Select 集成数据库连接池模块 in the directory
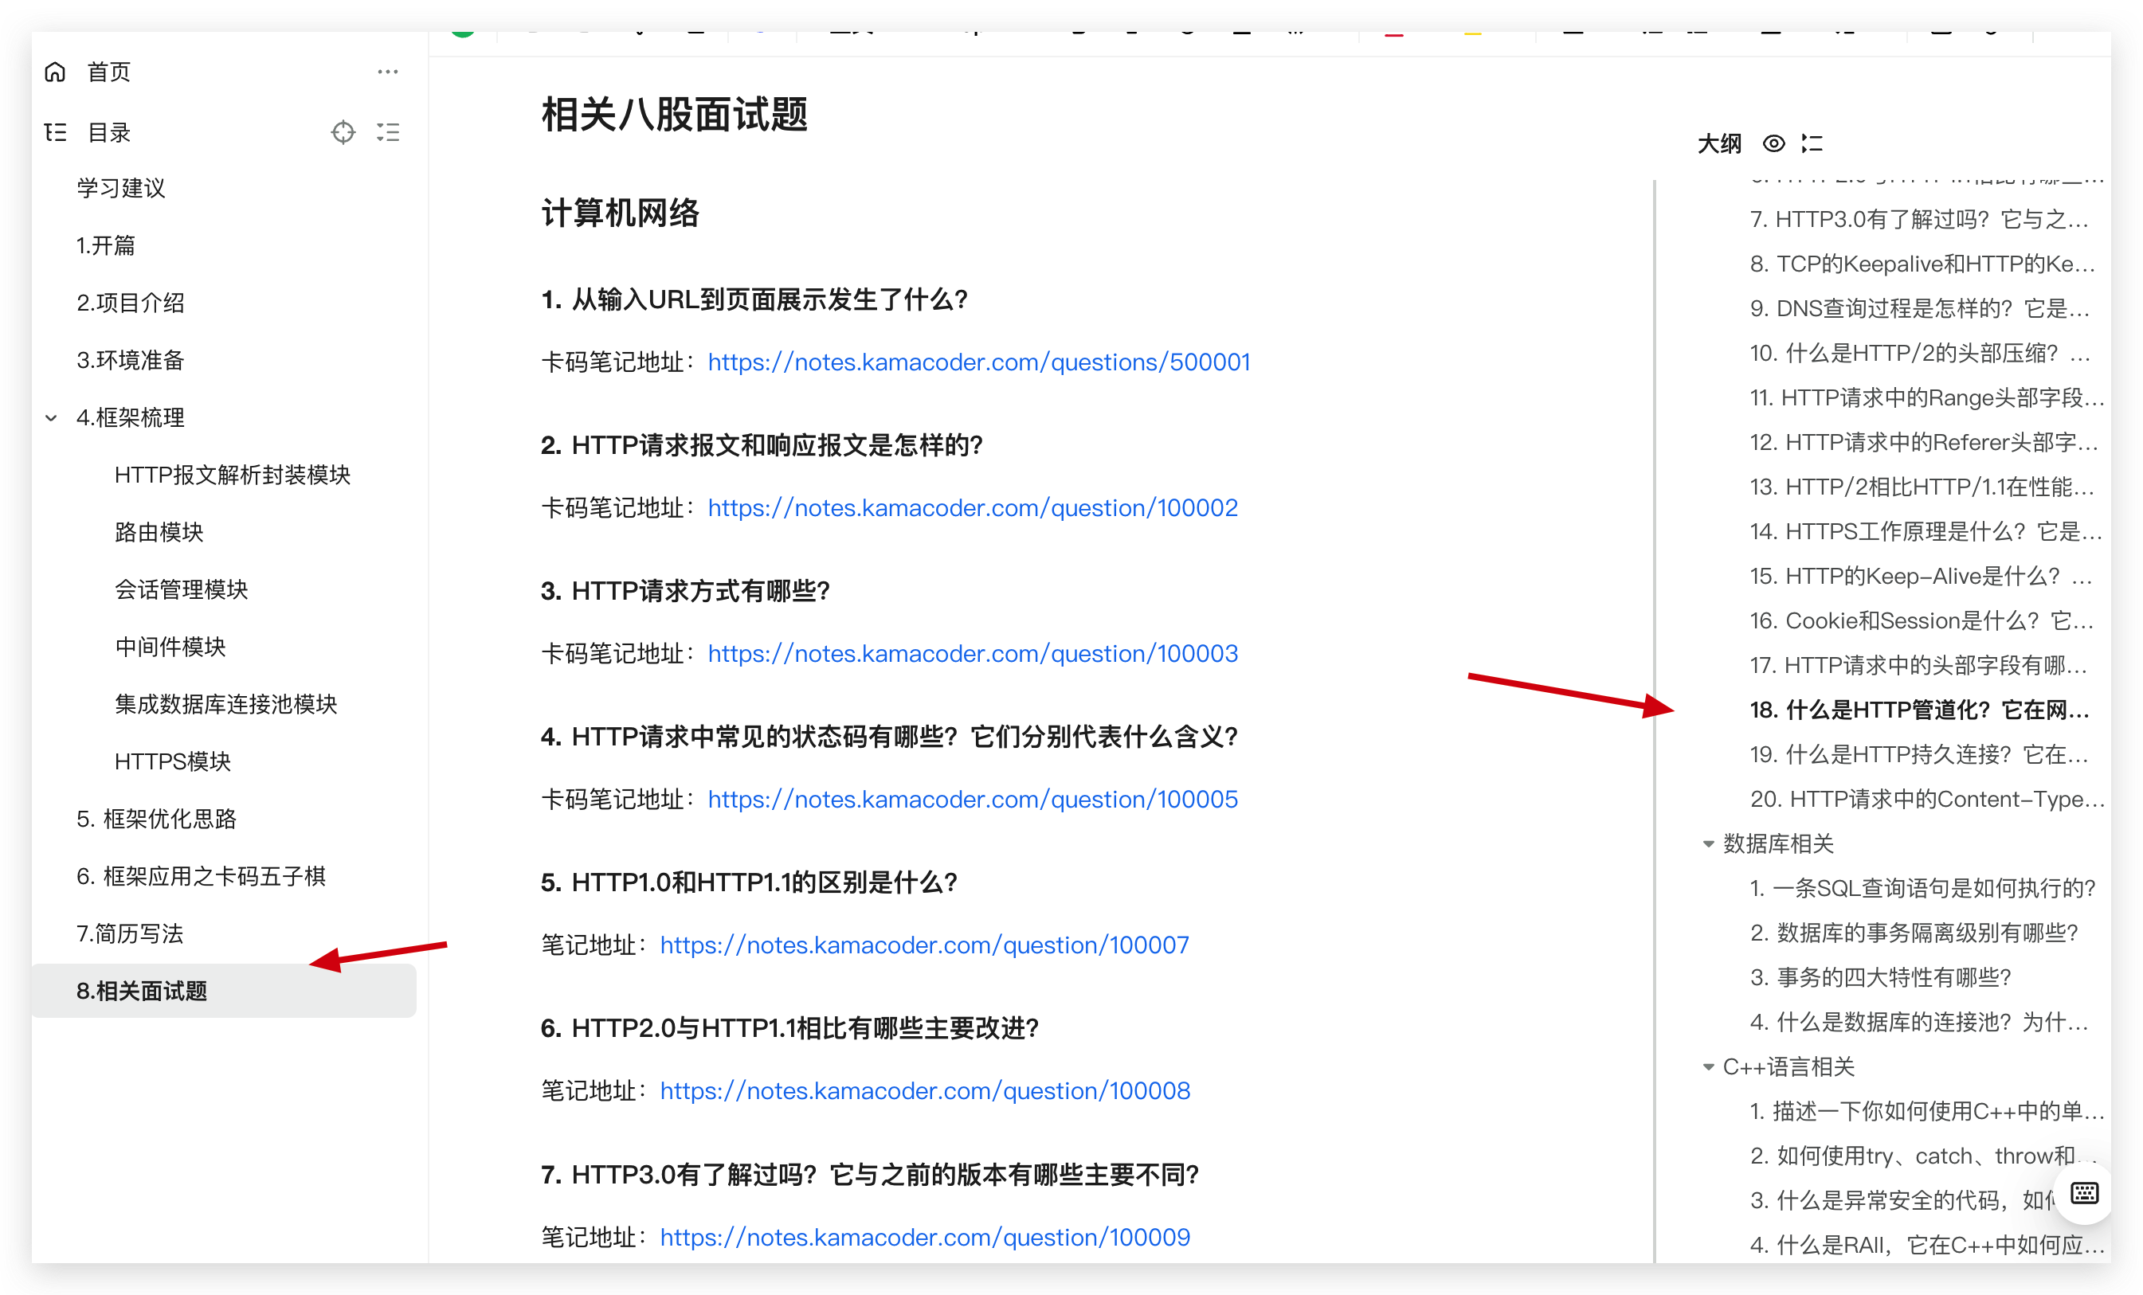 pyautogui.click(x=226, y=705)
